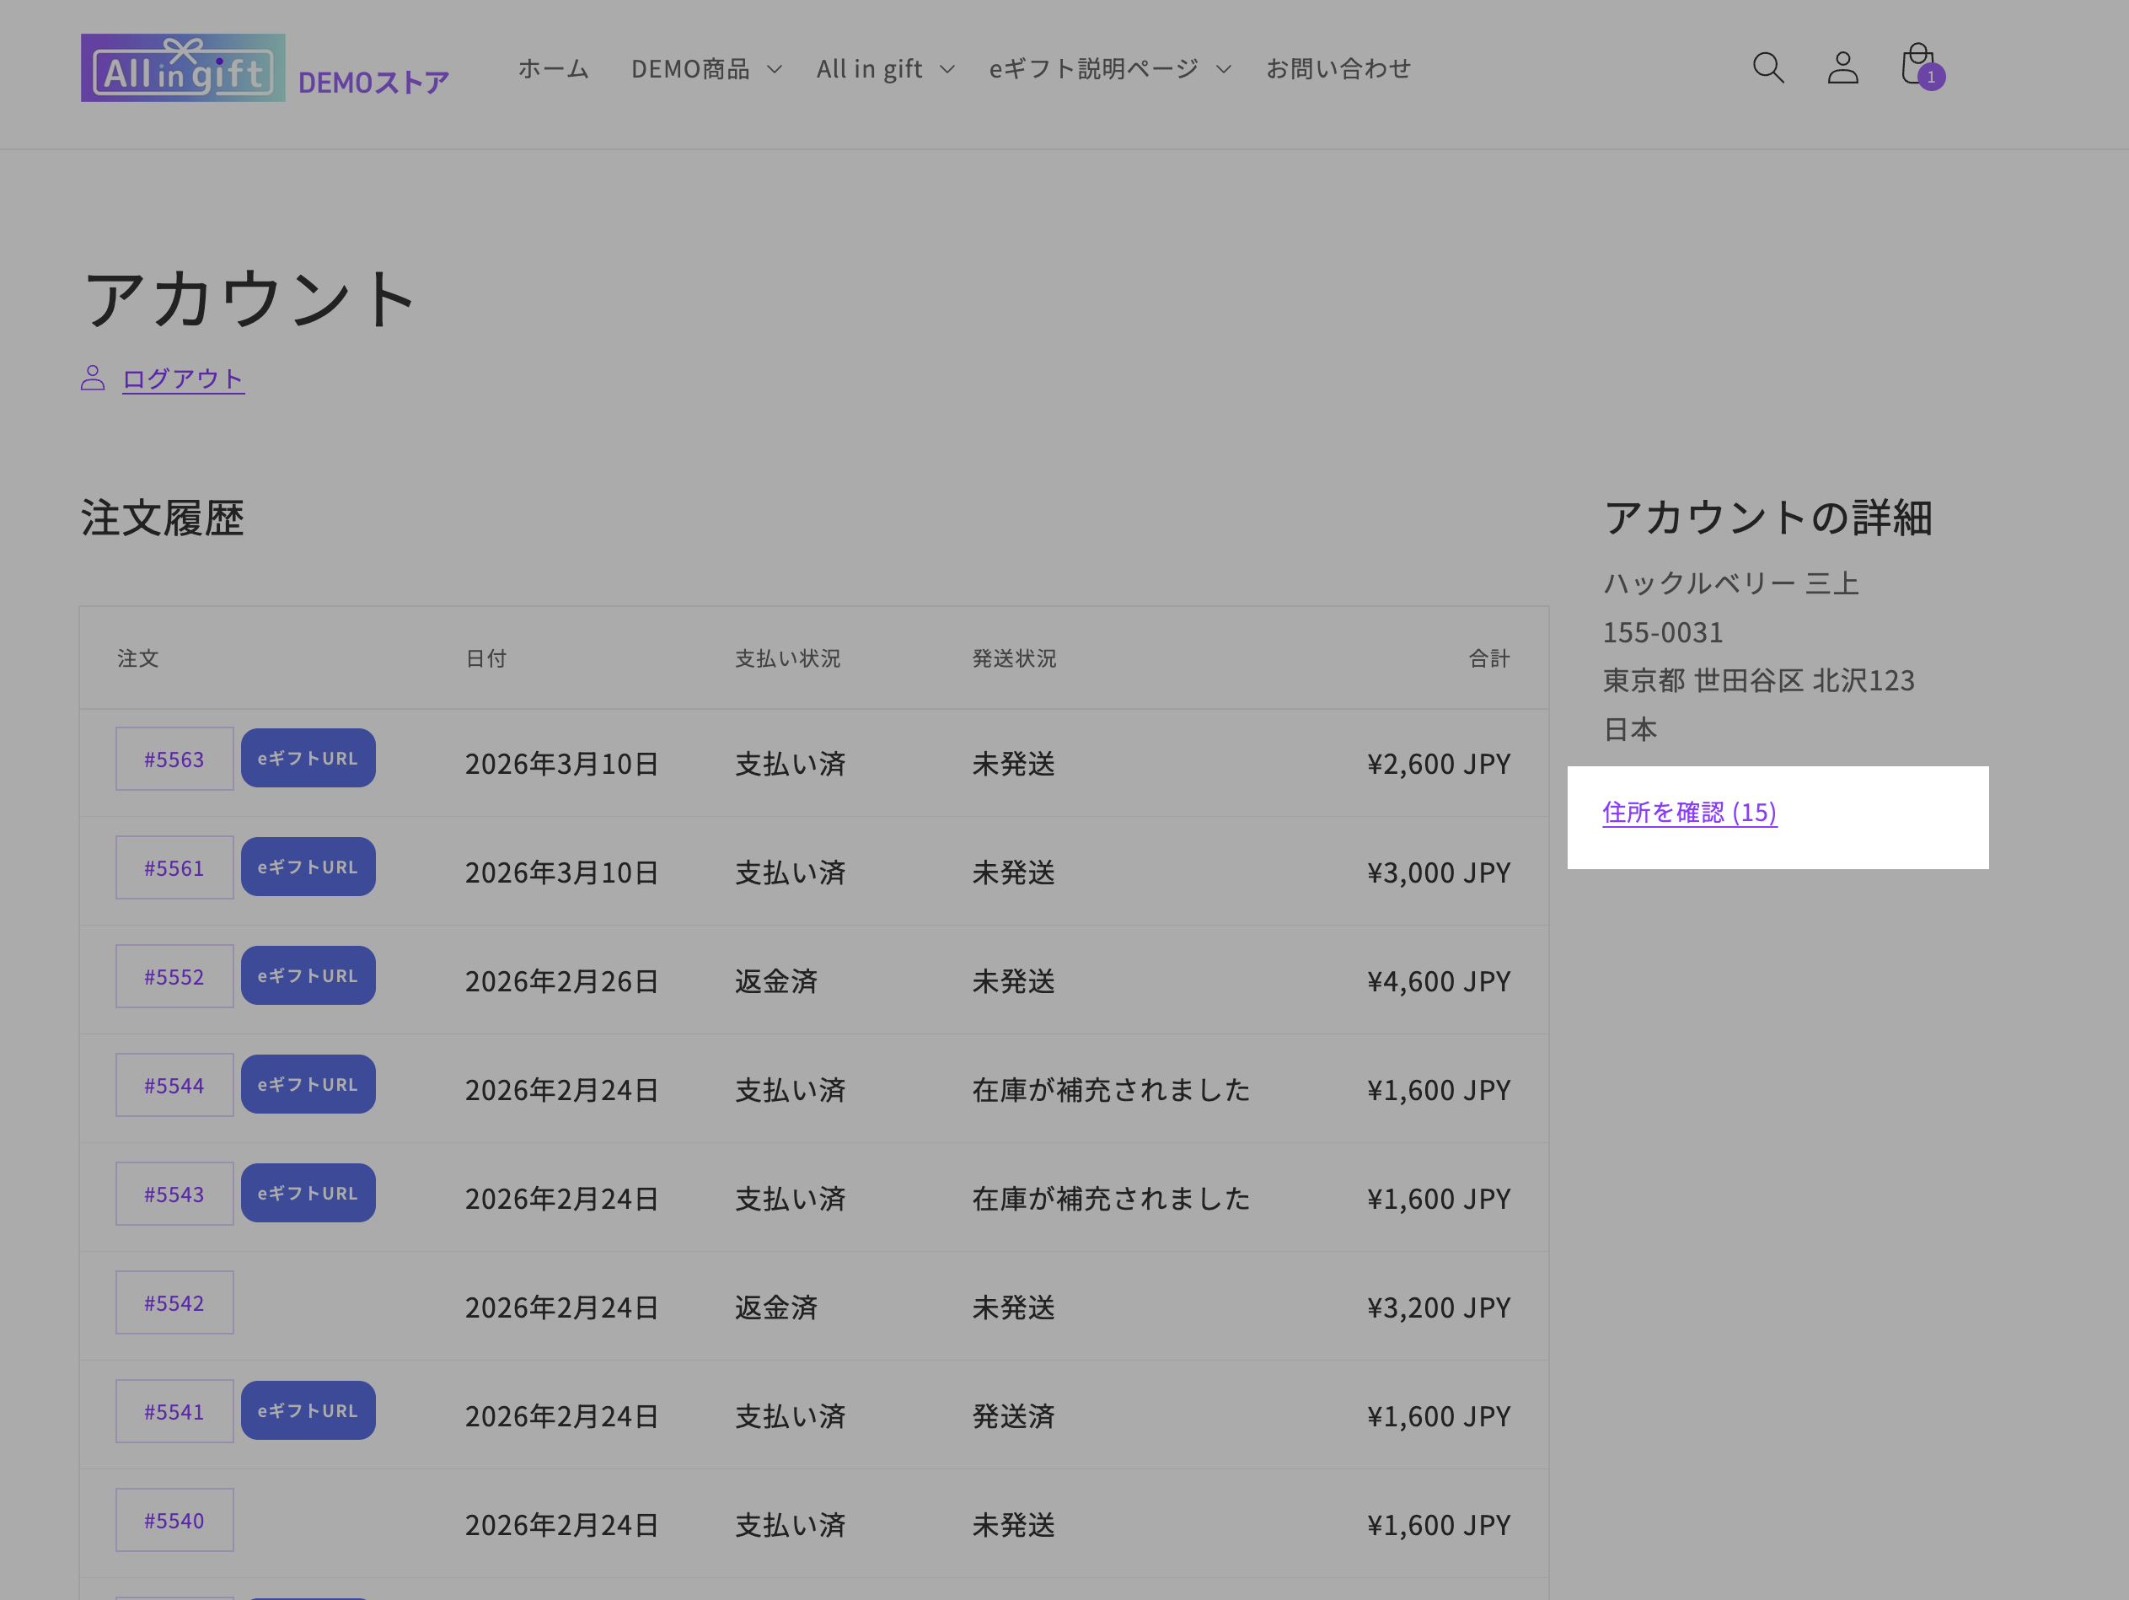
Task: Click eギフトURL button for order #5544
Action: 308,1084
